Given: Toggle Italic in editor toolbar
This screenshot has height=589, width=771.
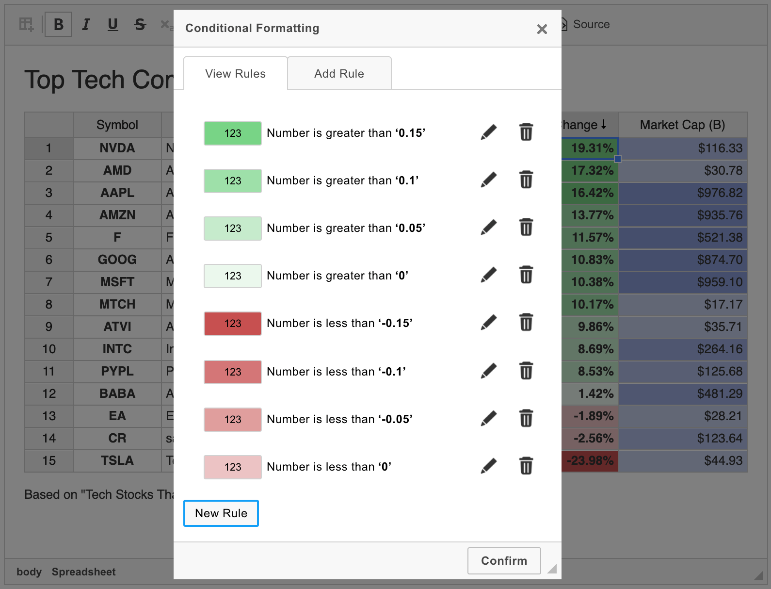Looking at the screenshot, I should tap(86, 24).
